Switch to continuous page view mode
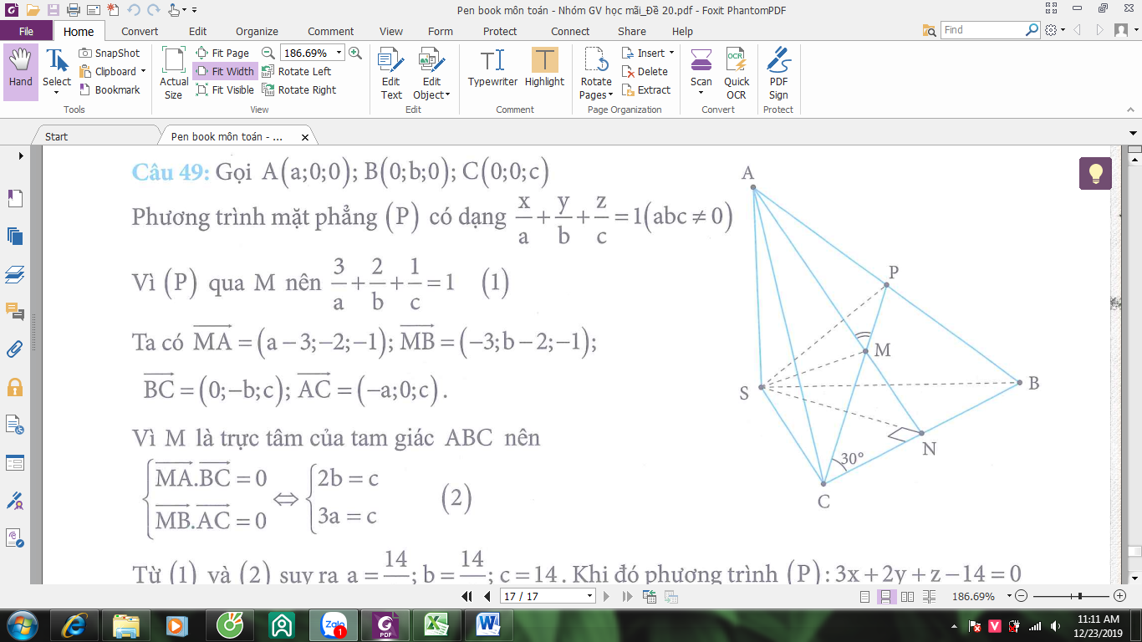 [886, 596]
